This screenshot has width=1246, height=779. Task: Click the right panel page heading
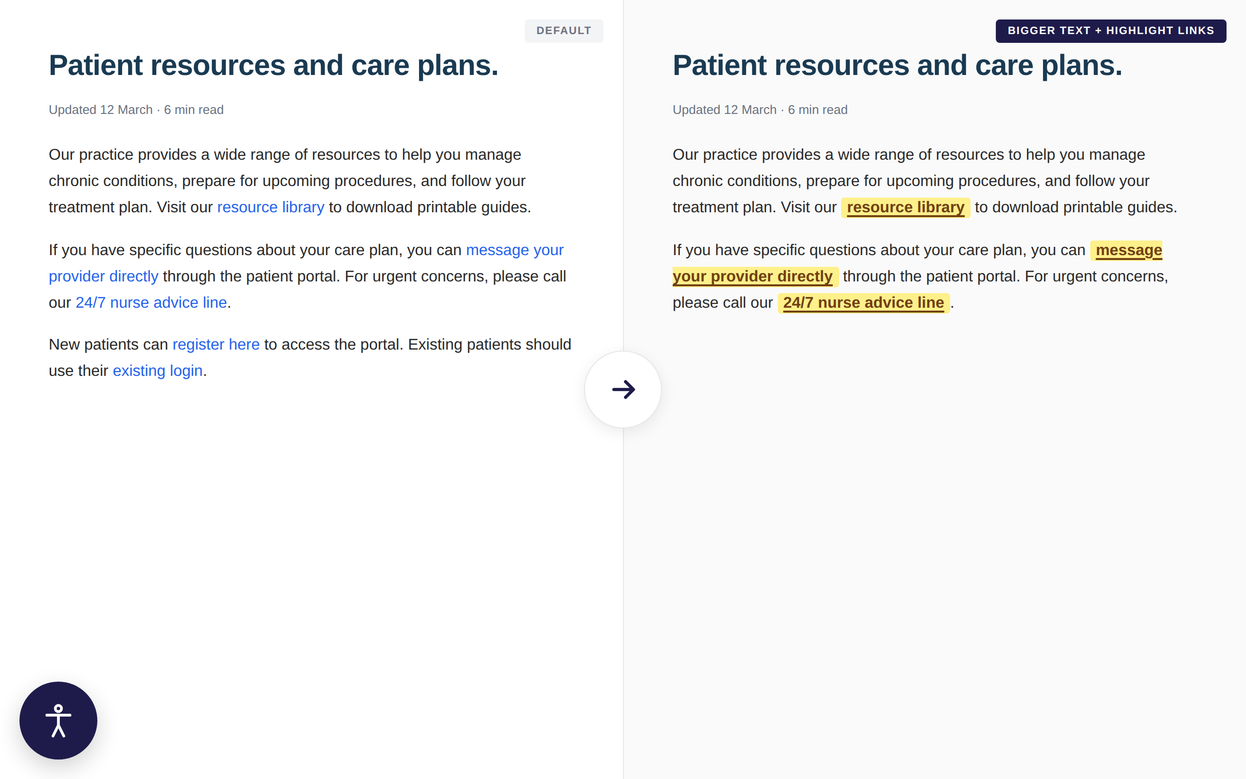click(x=898, y=65)
